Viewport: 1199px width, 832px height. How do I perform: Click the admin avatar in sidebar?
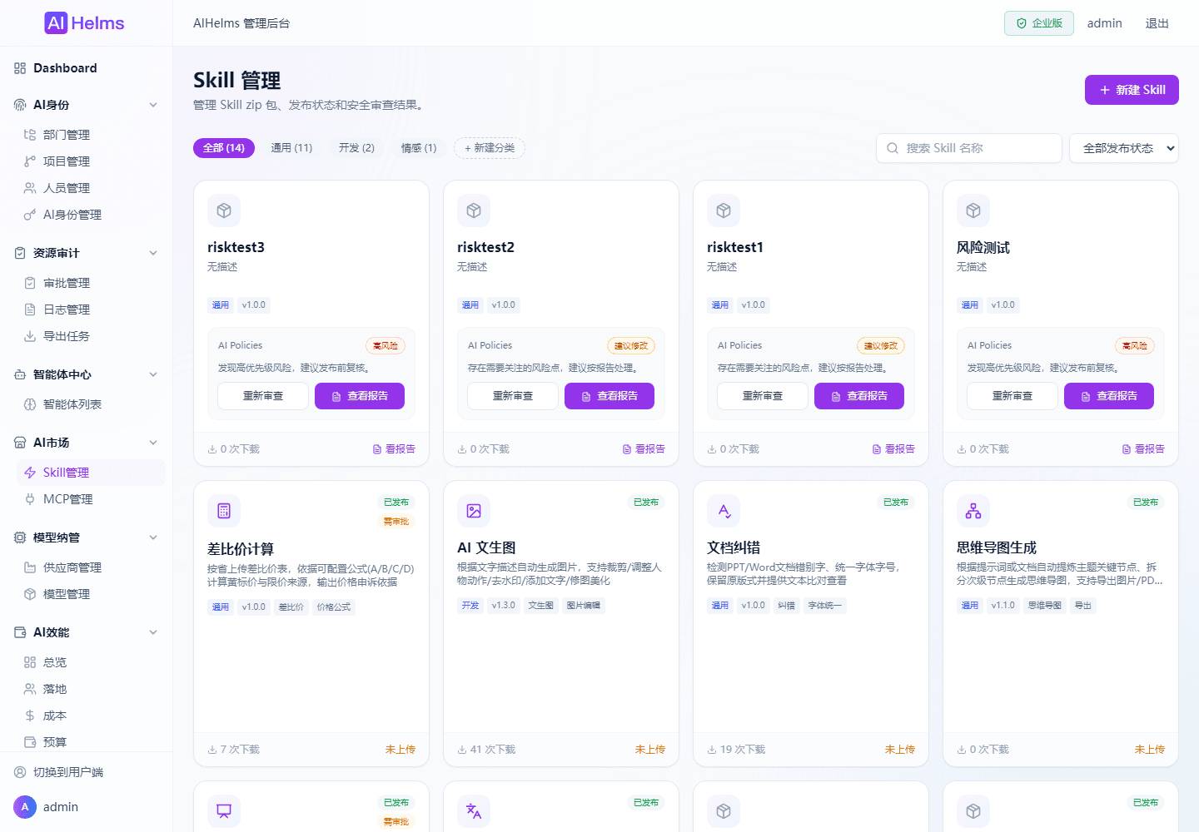coord(25,807)
